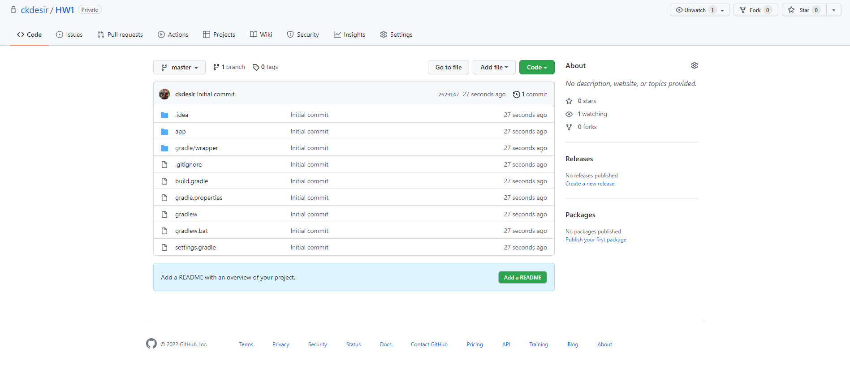The height and width of the screenshot is (374, 850).
Task: Click the ckdesir avatar thumbnail
Action: click(x=164, y=94)
